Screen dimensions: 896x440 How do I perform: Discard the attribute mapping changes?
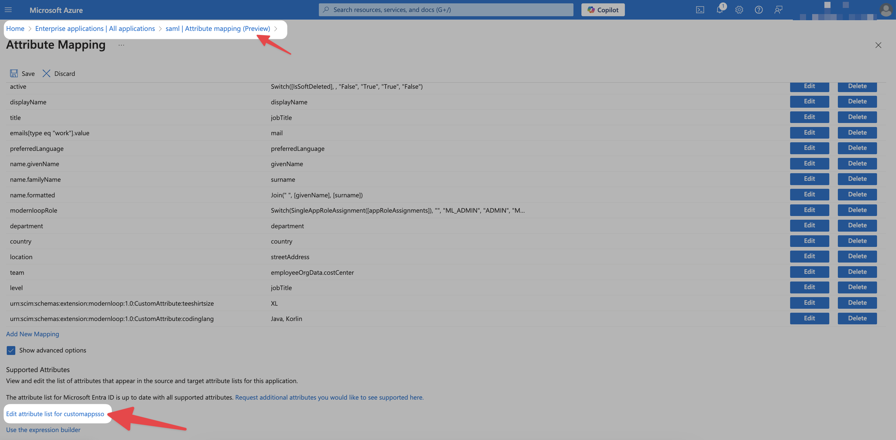click(59, 73)
